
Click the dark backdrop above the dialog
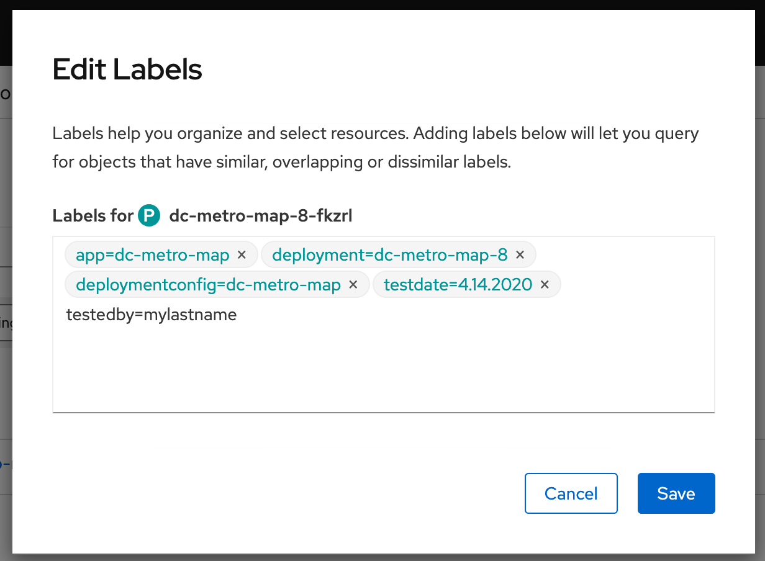click(x=382, y=4)
